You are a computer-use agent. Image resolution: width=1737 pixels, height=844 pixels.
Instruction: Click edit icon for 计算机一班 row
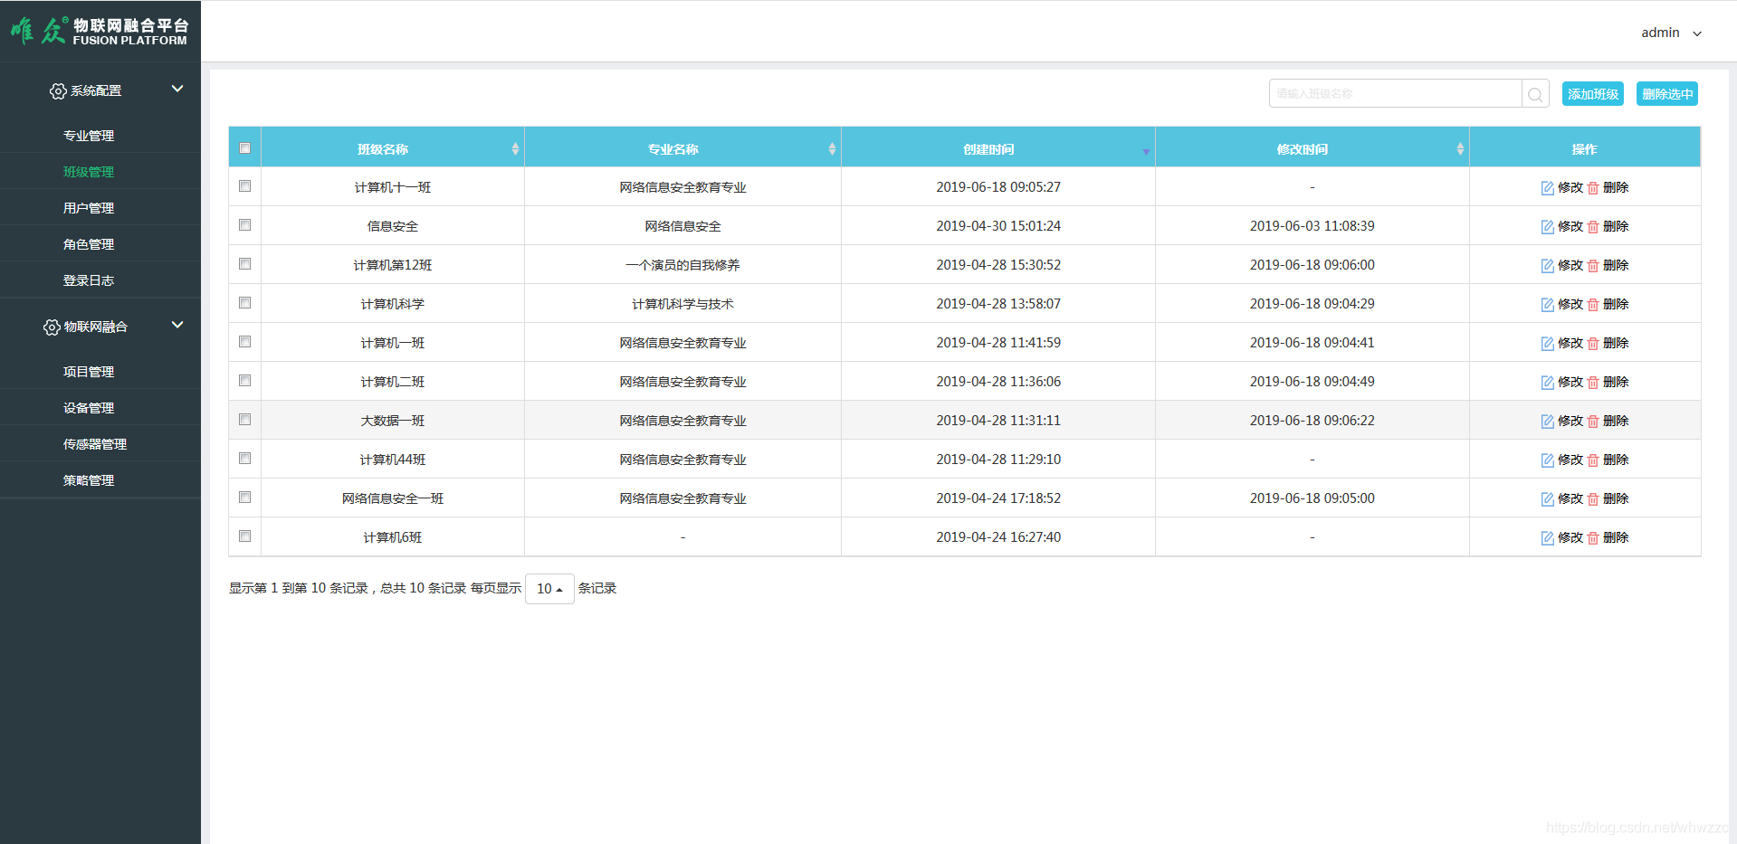click(x=1548, y=344)
